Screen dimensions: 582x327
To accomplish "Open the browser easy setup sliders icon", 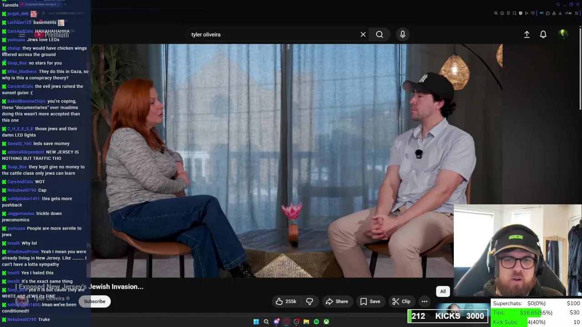I will pos(577,13).
